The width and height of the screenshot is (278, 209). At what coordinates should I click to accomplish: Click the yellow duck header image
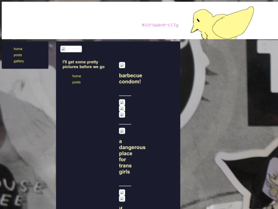[222, 23]
